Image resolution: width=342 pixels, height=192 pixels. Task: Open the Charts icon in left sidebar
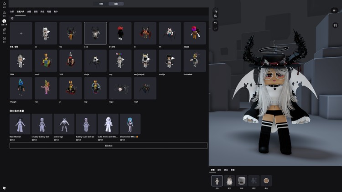(4, 13)
